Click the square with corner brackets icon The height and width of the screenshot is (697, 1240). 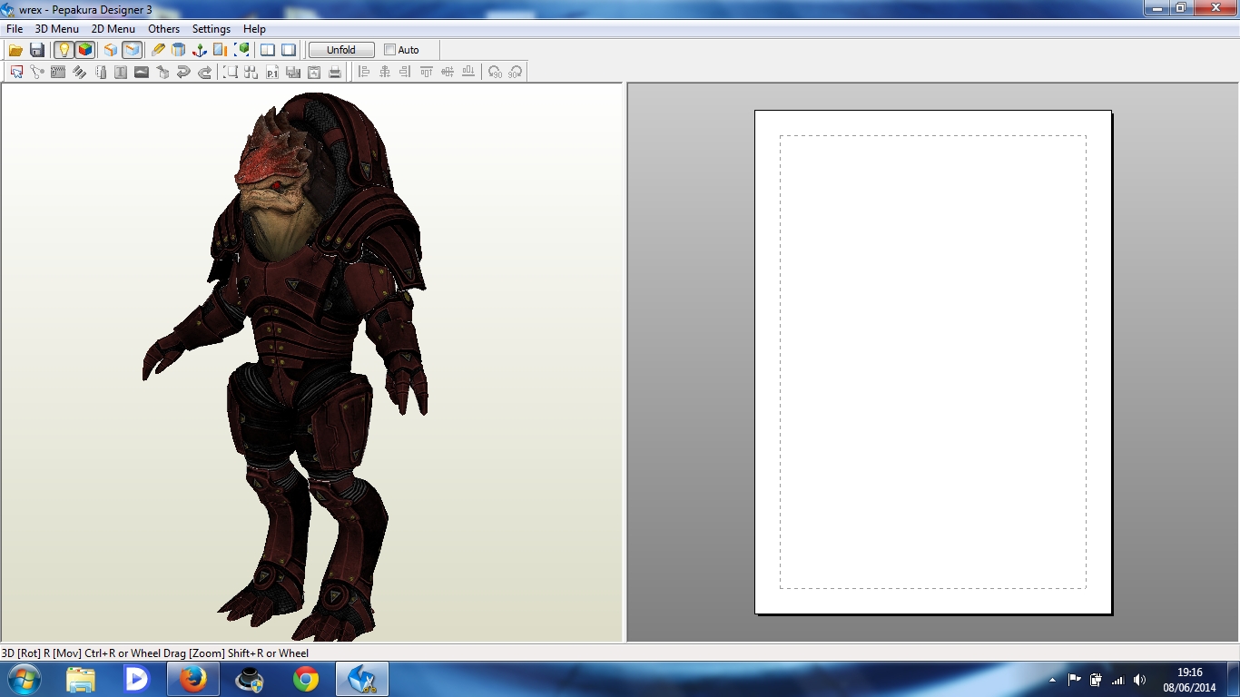click(x=231, y=72)
